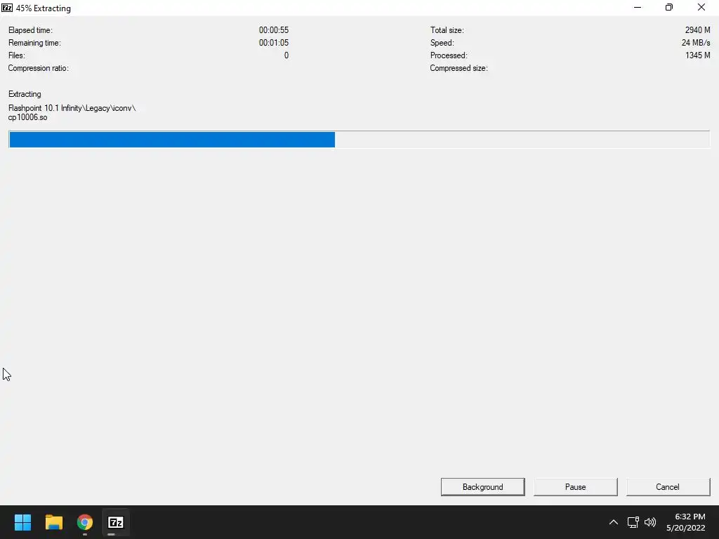Click the remaining time value 00:01:05
This screenshot has height=539, width=719.
(x=274, y=43)
